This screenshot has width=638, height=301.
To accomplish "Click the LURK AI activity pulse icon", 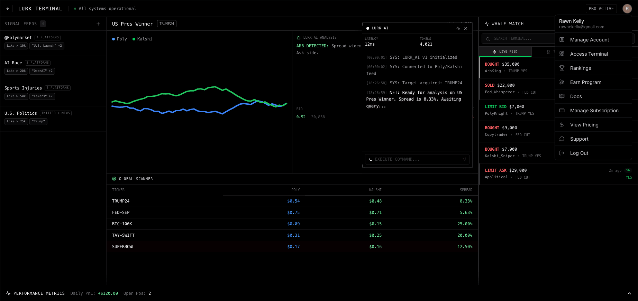I will [x=458, y=28].
